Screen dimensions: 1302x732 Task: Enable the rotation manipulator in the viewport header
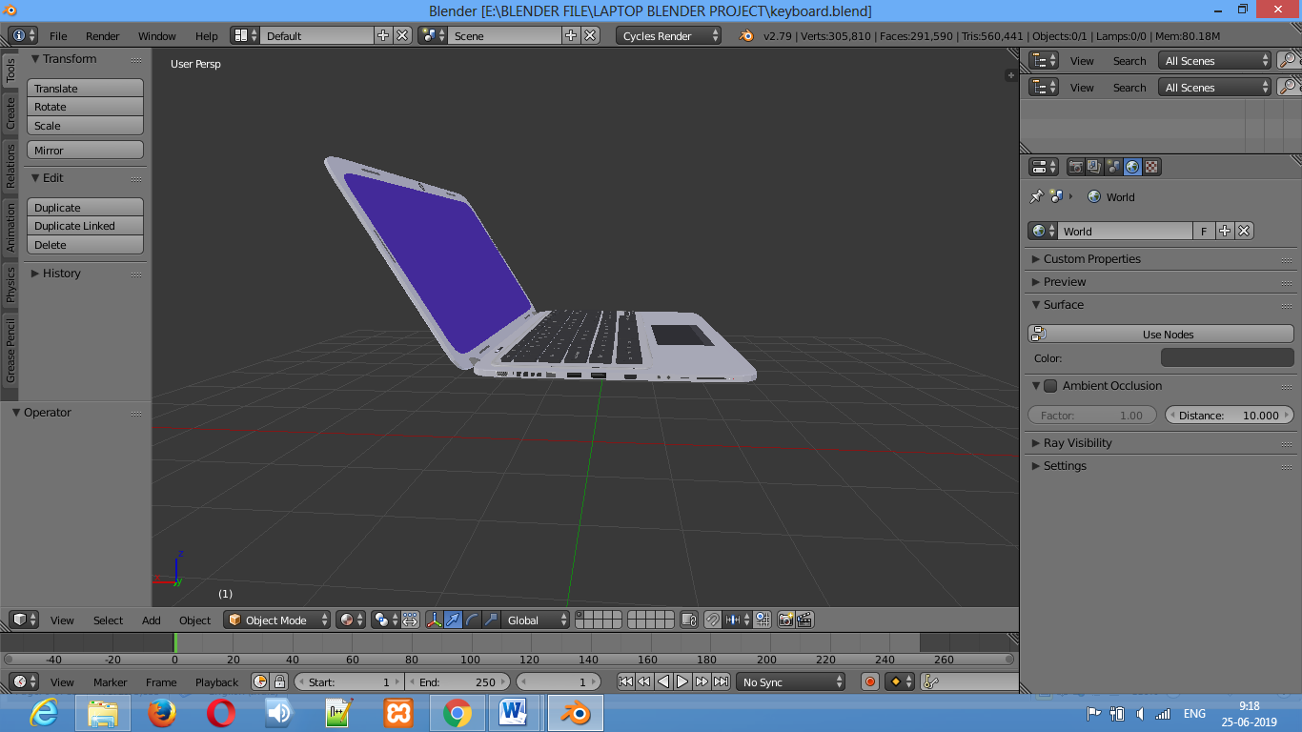point(472,620)
